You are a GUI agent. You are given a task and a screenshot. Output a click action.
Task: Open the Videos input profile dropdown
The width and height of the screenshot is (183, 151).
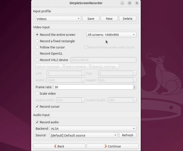click(x=58, y=19)
